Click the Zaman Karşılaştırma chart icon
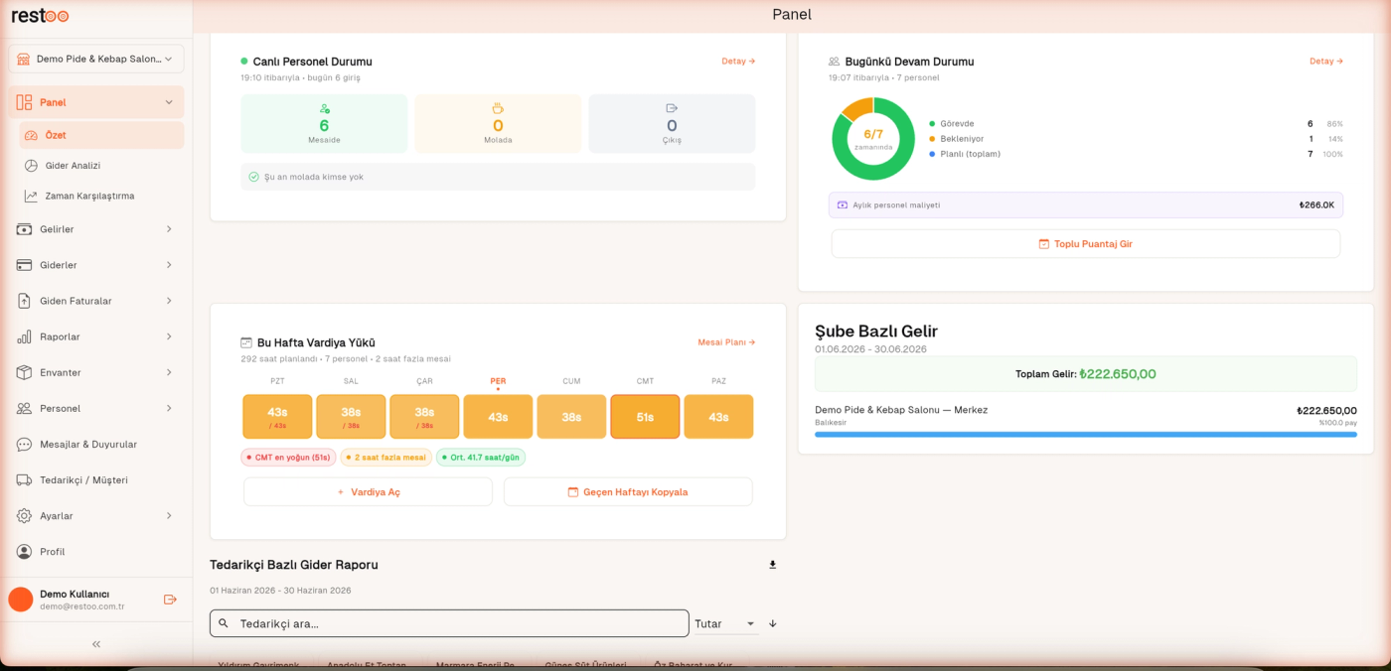 tap(31, 197)
